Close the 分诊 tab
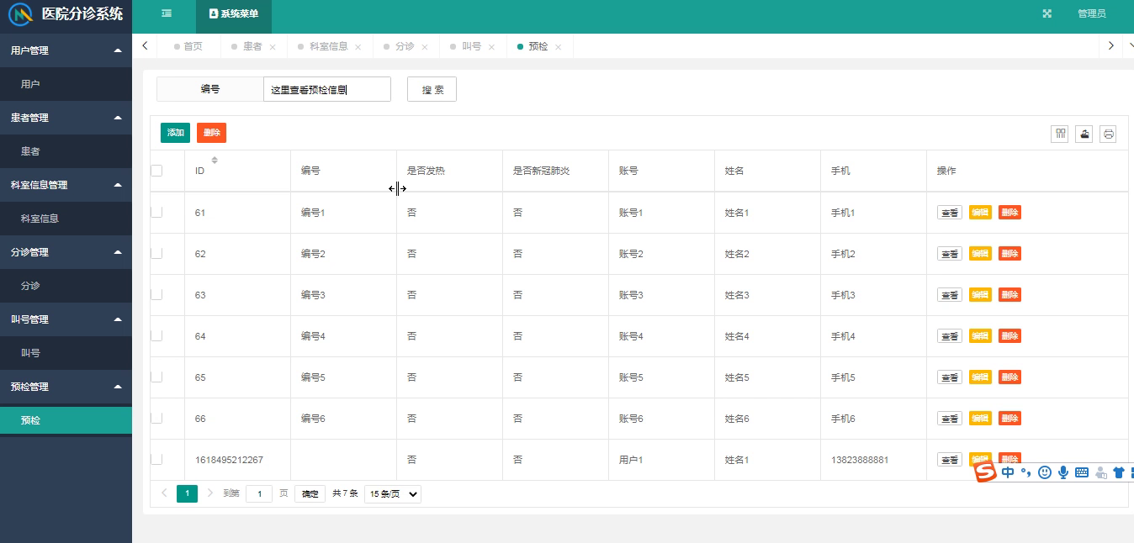1134x543 pixels. [425, 47]
